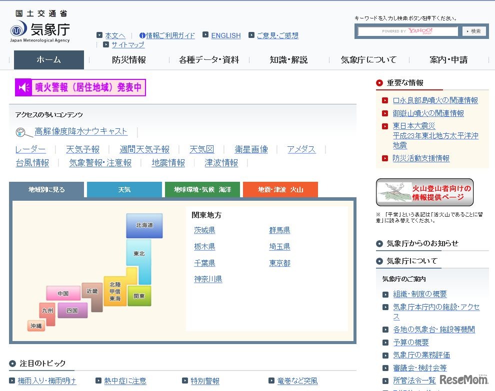This screenshot has width=495, height=391.
Task: Select 北海道 on the Japan map
Action: click(144, 225)
